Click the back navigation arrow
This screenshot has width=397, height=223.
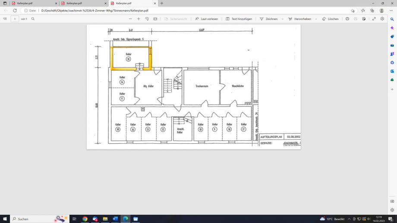pyautogui.click(x=6, y=11)
